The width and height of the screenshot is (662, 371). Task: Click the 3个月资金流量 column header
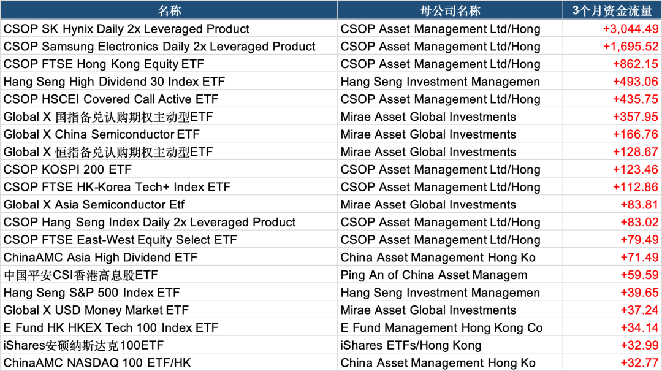pyautogui.click(x=612, y=10)
